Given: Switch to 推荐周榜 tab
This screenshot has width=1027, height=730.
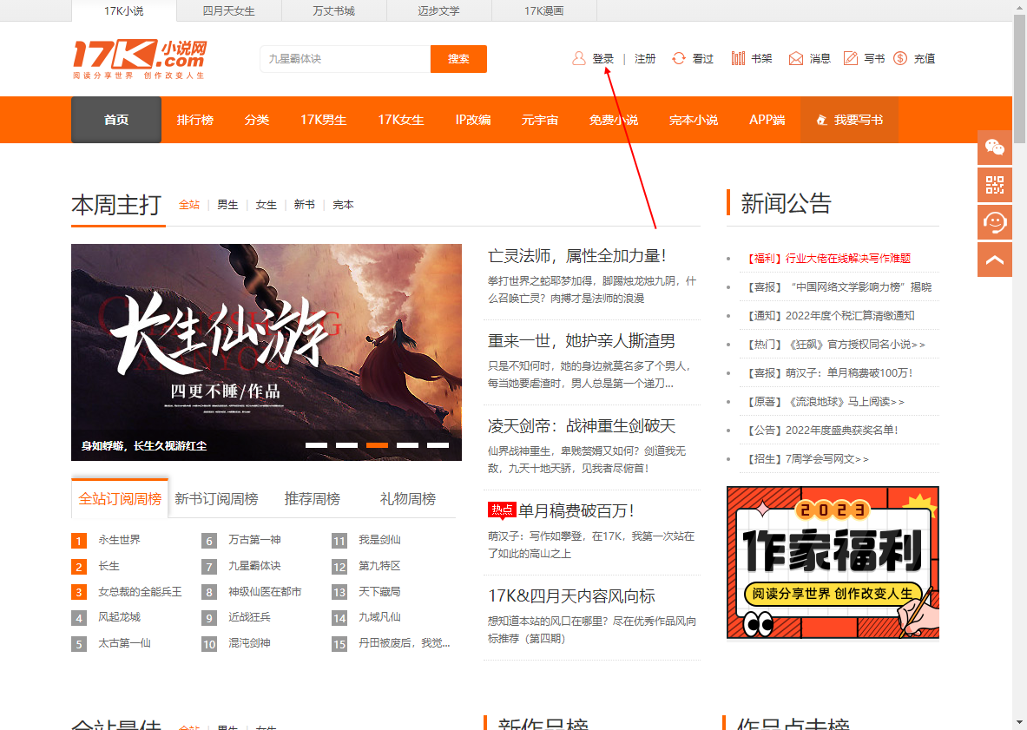Looking at the screenshot, I should point(312,499).
